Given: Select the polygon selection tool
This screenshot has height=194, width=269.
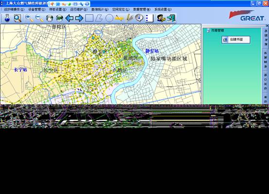Looking at the screenshot, I should (x=99, y=18).
